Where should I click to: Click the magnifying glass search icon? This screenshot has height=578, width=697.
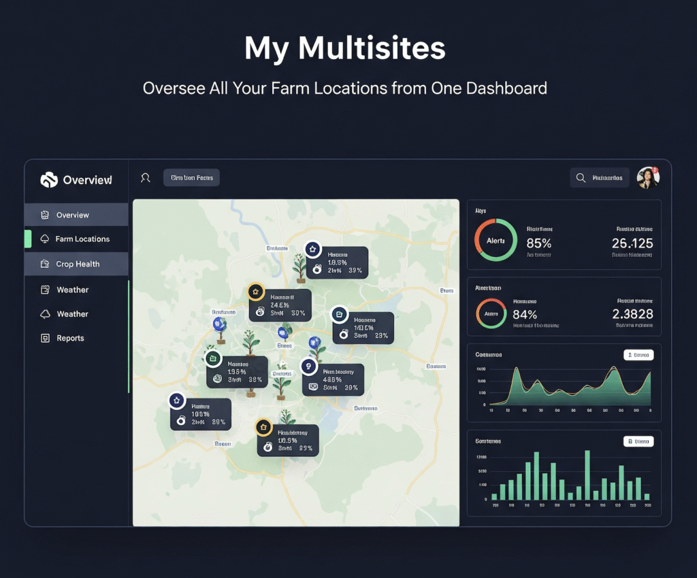click(x=581, y=178)
